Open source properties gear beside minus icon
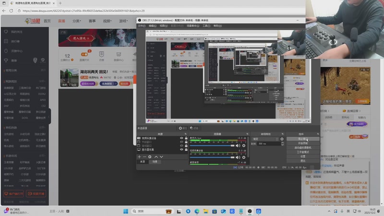 point(150,157)
